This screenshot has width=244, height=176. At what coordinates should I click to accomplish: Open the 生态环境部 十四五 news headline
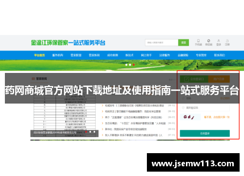click(x=135, y=123)
